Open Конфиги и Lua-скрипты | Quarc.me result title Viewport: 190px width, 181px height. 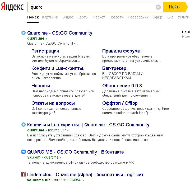88,125
